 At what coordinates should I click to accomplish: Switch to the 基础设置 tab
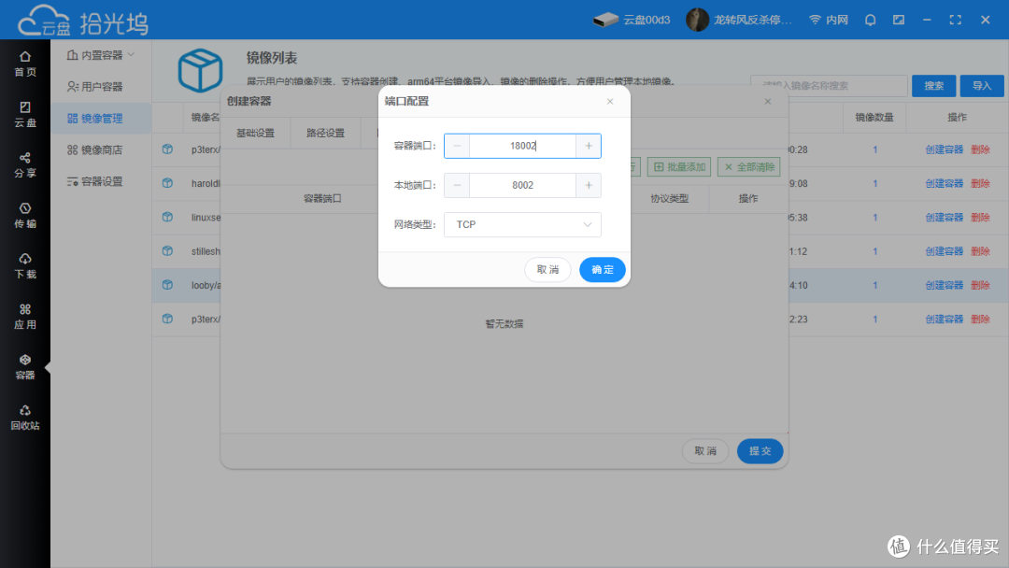[255, 134]
